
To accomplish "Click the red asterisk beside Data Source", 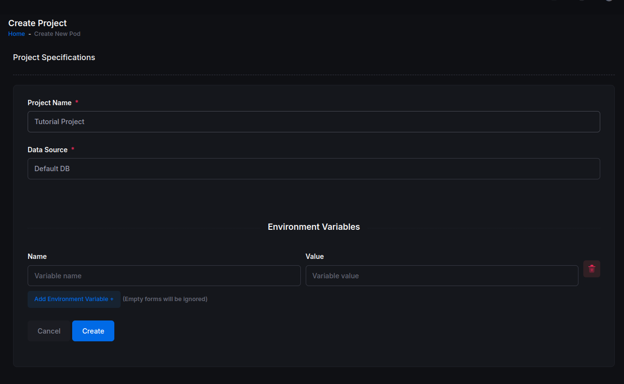I will (73, 149).
